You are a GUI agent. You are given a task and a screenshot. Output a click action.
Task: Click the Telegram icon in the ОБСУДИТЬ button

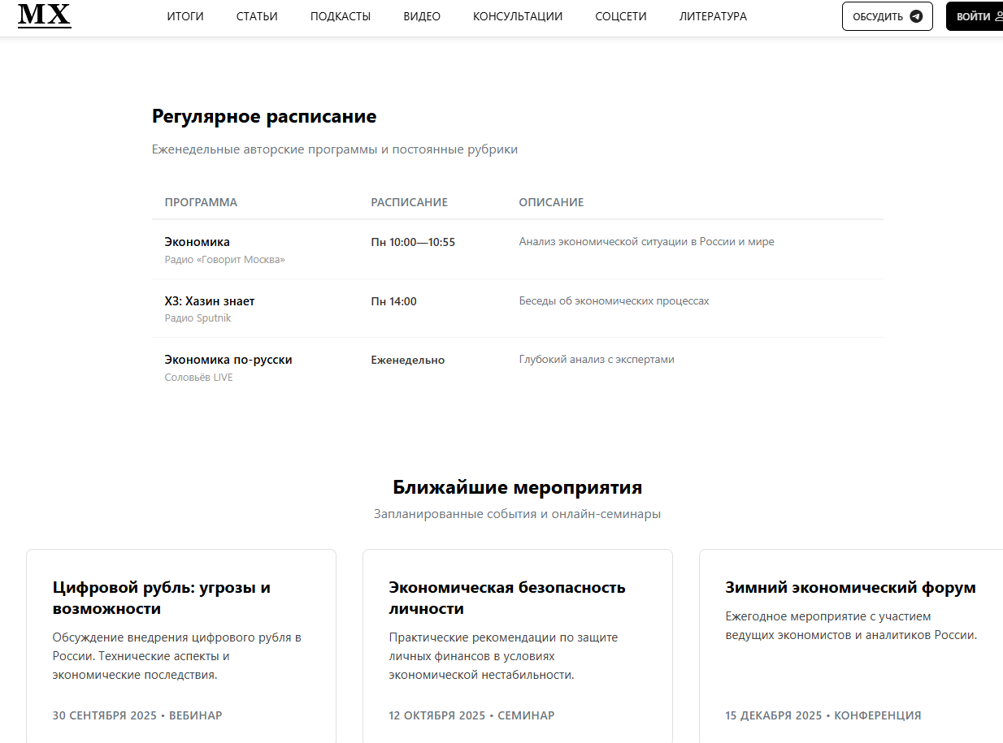[x=917, y=16]
